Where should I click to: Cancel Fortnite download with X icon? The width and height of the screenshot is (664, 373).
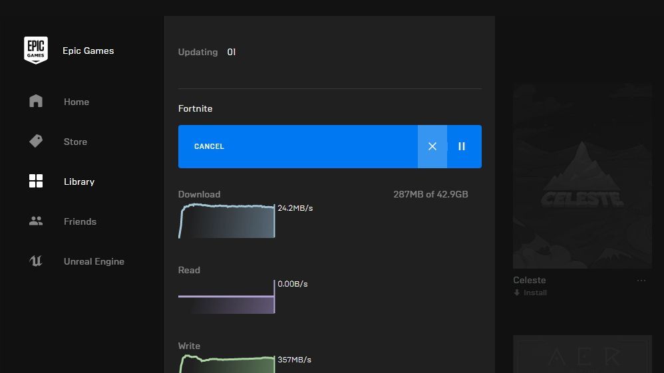click(x=432, y=146)
